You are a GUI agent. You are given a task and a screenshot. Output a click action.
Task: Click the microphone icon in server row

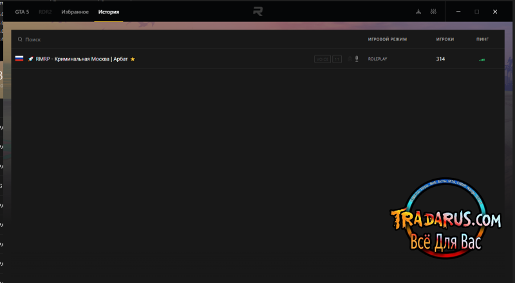tap(357, 59)
